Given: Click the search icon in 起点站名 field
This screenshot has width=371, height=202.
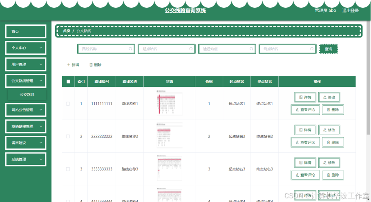Looking at the screenshot, I should (x=191, y=49).
